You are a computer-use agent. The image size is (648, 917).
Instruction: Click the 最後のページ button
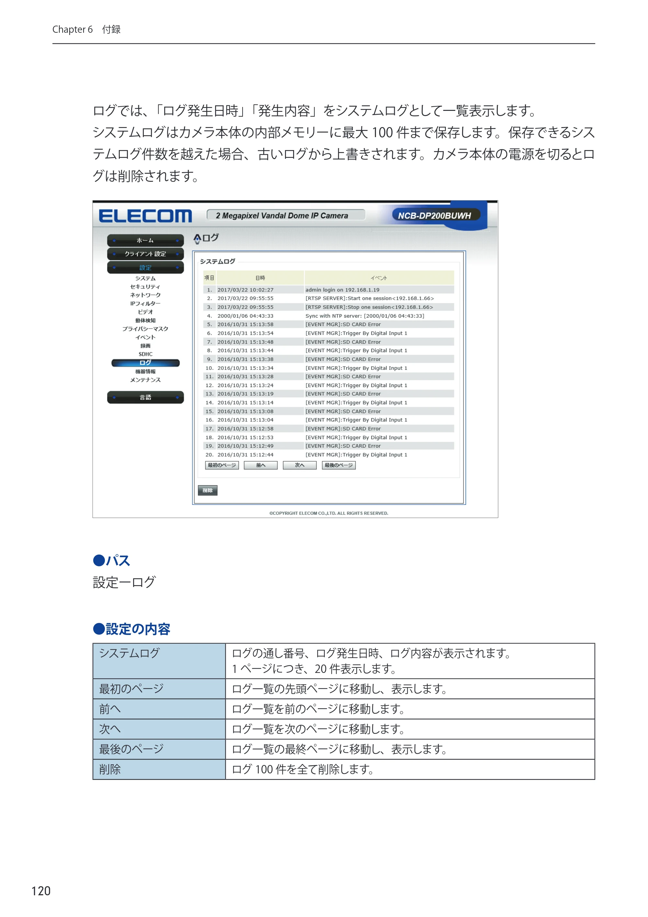point(339,465)
